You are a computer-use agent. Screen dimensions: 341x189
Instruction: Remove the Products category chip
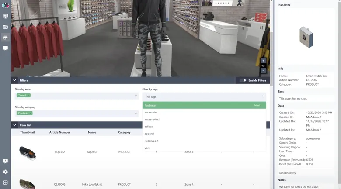click(x=31, y=113)
